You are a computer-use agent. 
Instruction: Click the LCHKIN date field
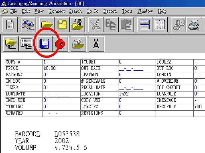click(199, 75)
